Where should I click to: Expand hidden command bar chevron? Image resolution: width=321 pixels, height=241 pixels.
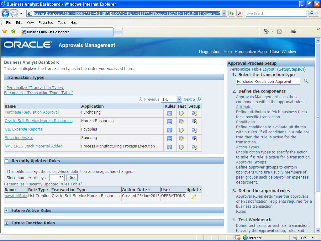click(318, 29)
